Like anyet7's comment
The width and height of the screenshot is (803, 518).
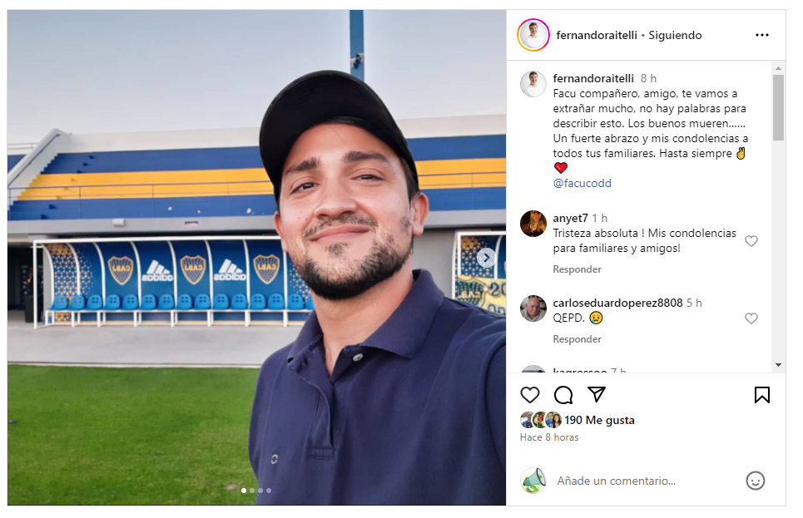(751, 241)
